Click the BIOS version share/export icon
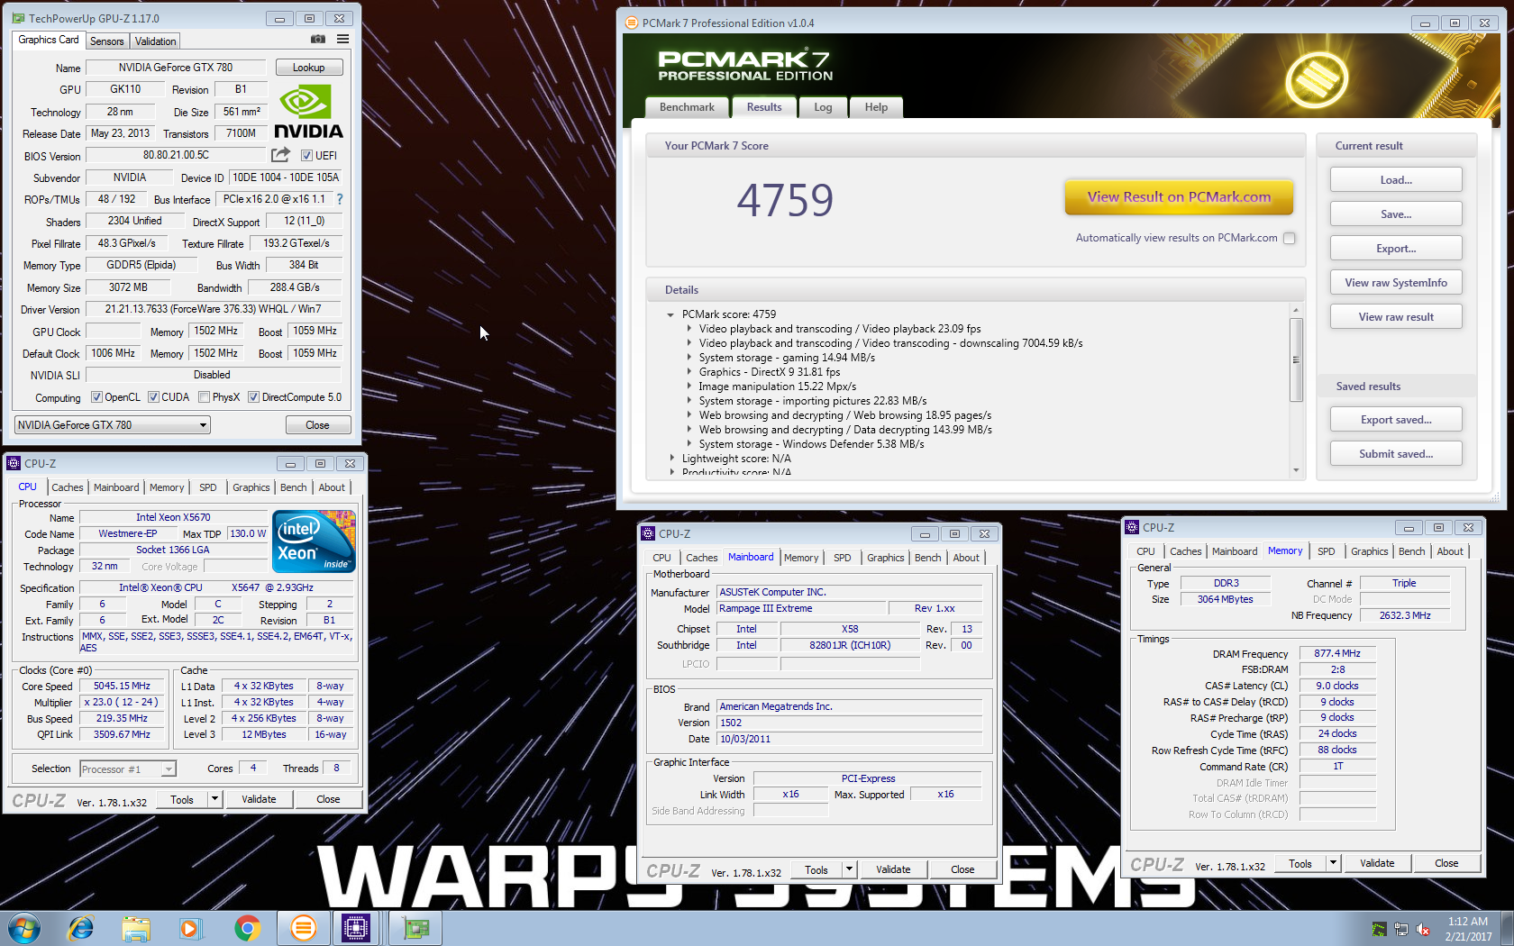1514x946 pixels. coord(281,155)
